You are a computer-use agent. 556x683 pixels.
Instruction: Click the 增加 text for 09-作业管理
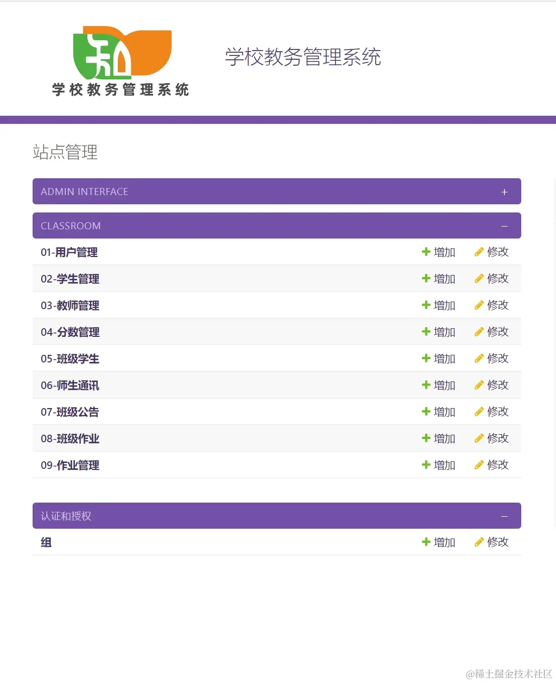(444, 465)
